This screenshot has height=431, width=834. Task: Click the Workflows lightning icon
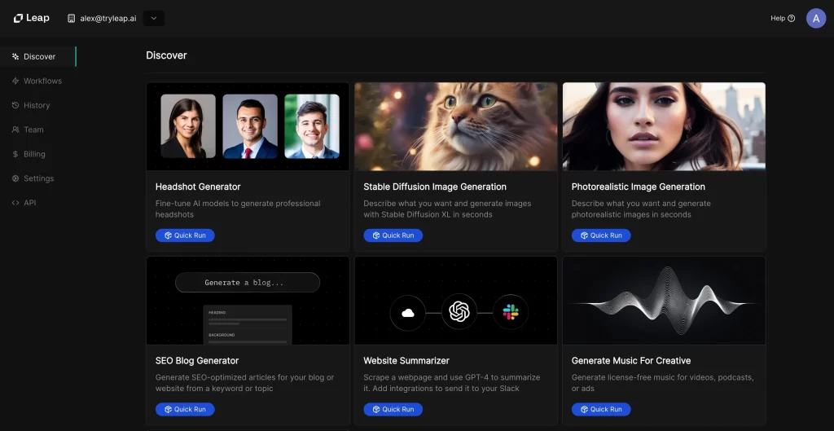click(15, 81)
